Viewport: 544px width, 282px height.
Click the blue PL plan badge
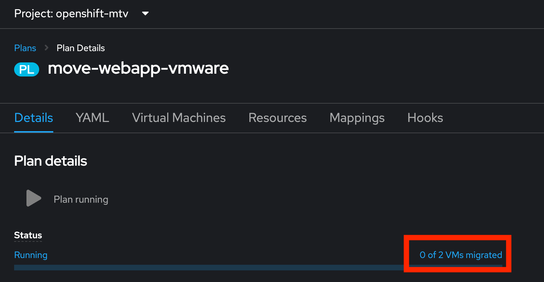(x=26, y=69)
